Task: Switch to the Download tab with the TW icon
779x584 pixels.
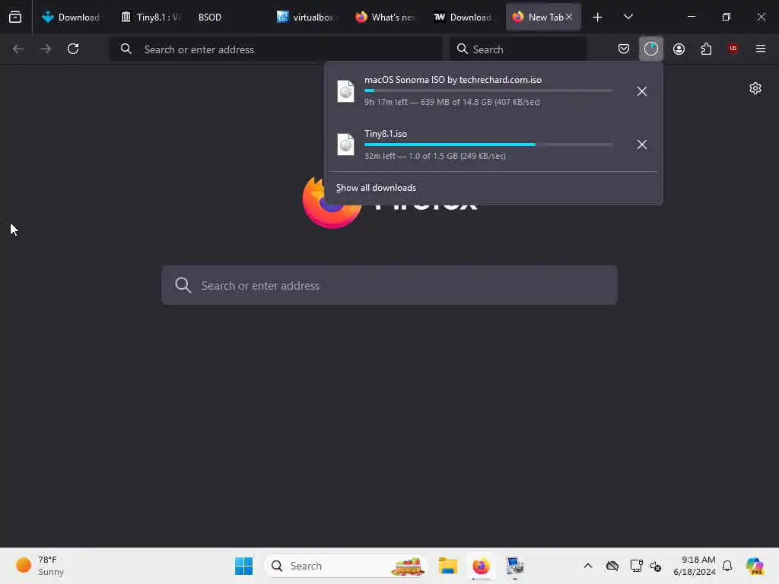Action: [x=463, y=17]
